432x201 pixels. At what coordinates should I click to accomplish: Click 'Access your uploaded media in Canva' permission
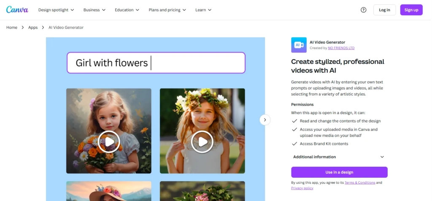coord(339,132)
